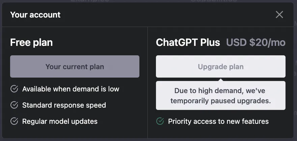Image resolution: width=297 pixels, height=141 pixels.
Task: Click the Priority access to new features text
Action: tap(218, 121)
